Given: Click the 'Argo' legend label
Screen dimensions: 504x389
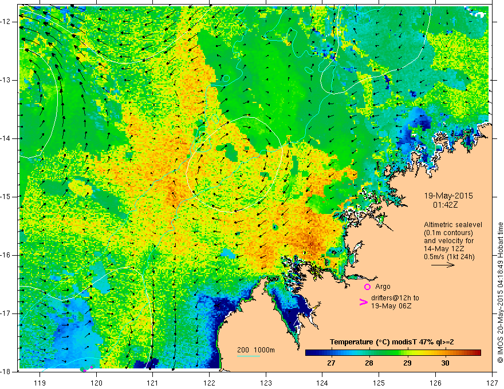Looking at the screenshot, I should coord(383,287).
